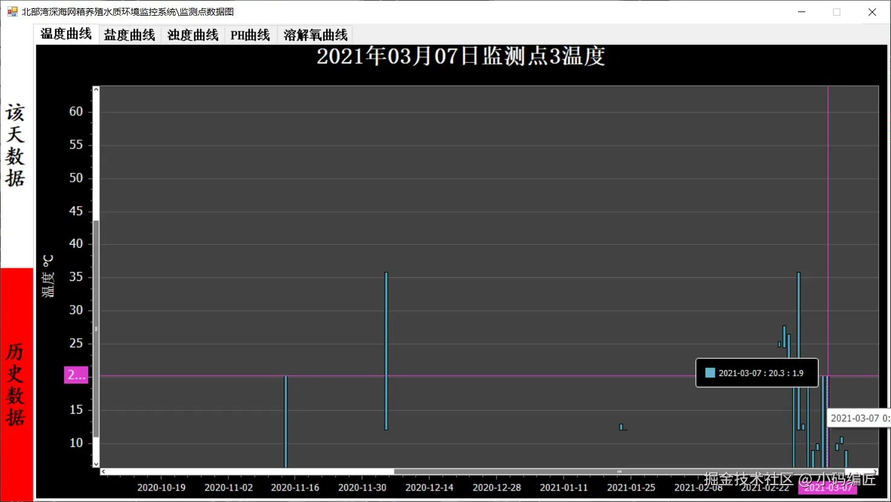This screenshot has height=502, width=891.
Task: Click the tall bar near 2020-11-30
Action: pyautogui.click(x=386, y=351)
